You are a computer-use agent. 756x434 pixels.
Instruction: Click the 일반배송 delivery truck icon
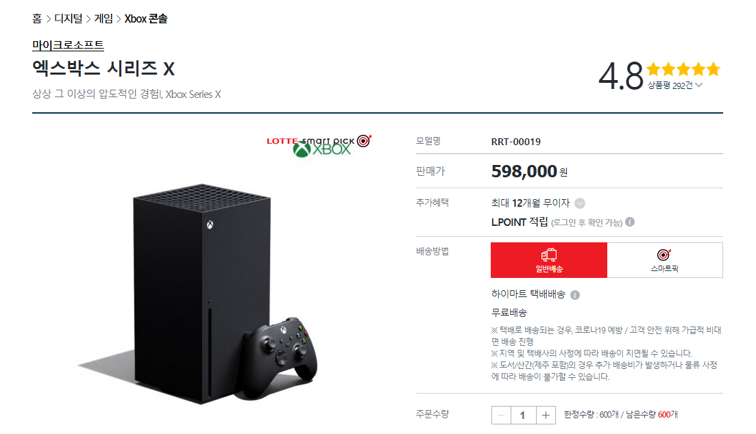click(549, 255)
